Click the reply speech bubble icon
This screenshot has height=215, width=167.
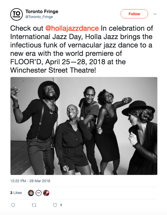click(13, 205)
